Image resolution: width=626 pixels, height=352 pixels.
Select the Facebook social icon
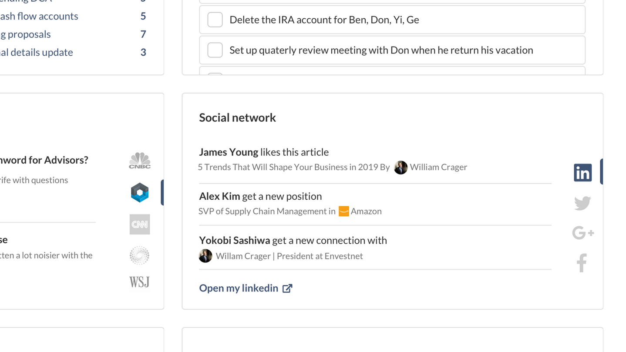[582, 263]
